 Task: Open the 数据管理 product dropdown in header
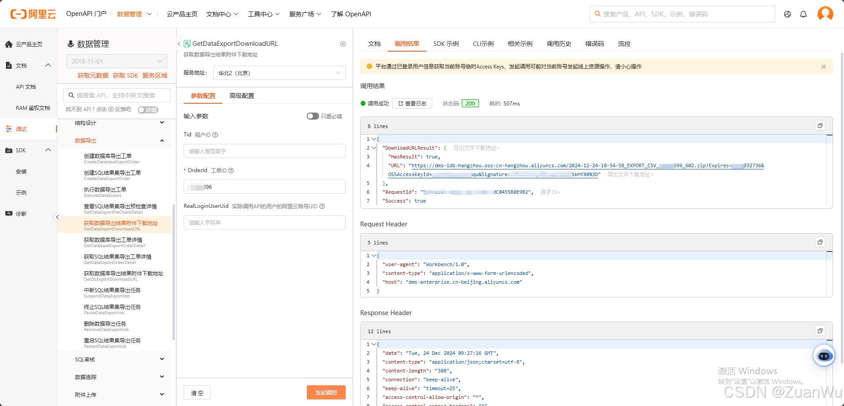[134, 14]
